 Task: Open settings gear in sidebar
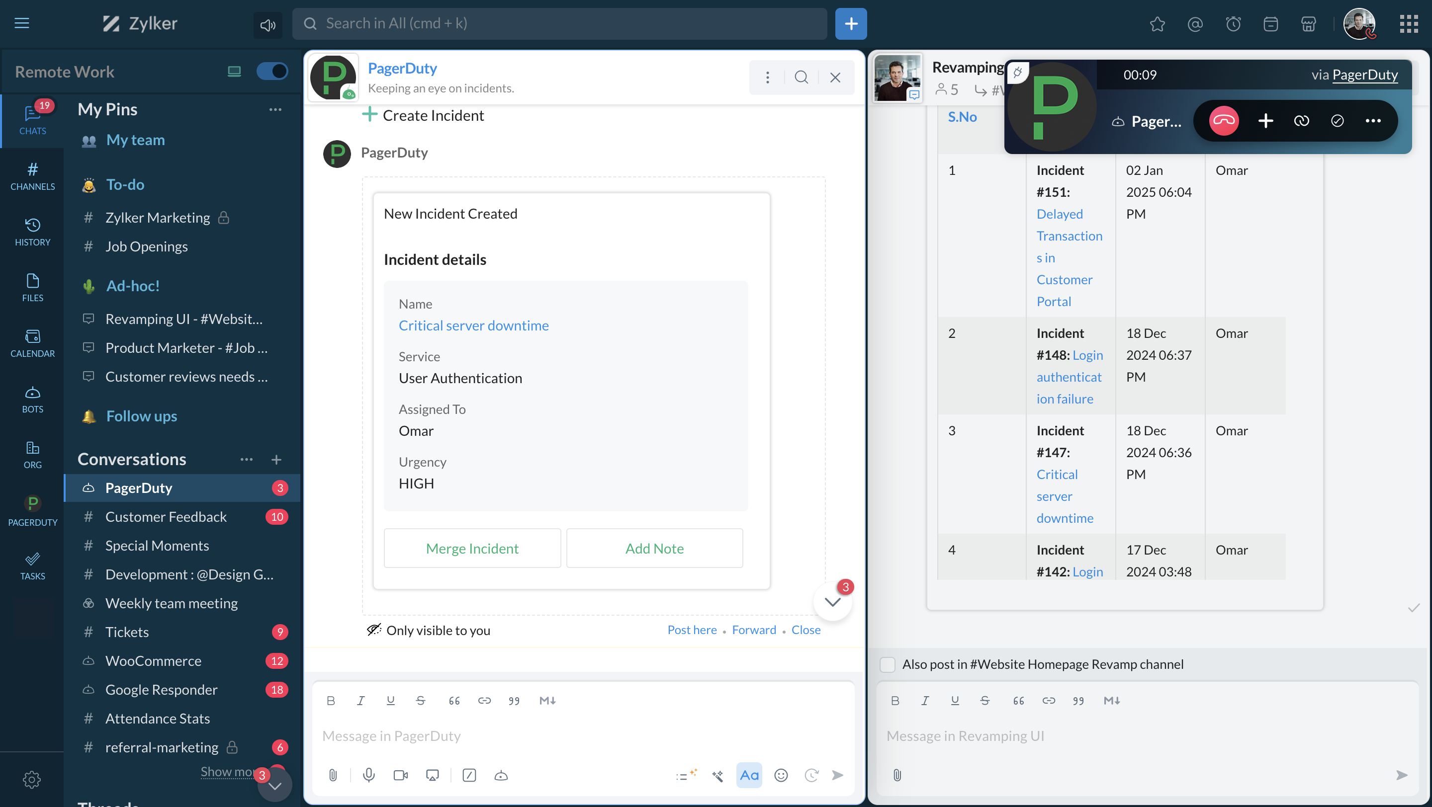click(32, 780)
